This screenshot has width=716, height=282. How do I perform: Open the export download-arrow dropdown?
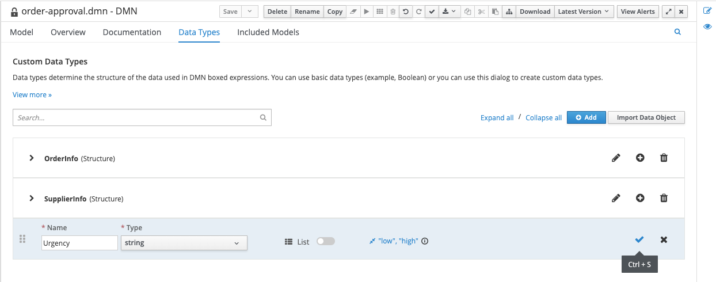point(449,12)
